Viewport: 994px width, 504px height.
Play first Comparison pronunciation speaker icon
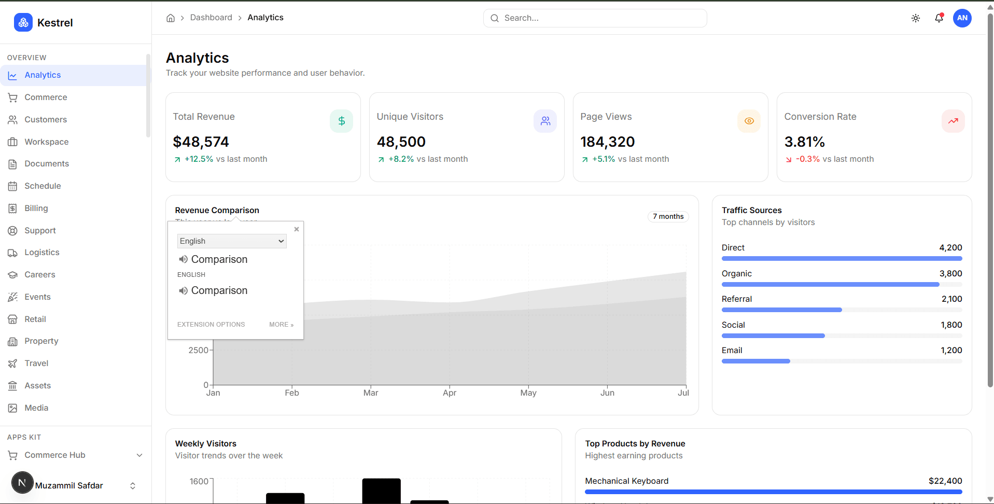point(183,259)
